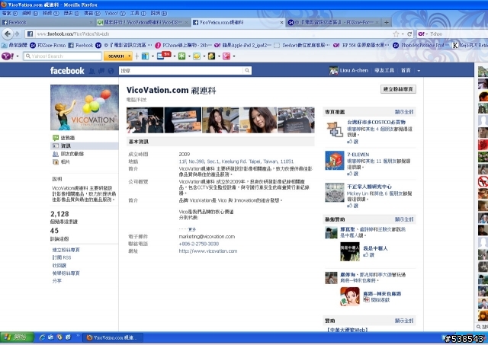Image resolution: width=488 pixels, height=345 pixels.
Task: Click 尋友工具 in the Facebook top bar
Action: tap(384, 71)
